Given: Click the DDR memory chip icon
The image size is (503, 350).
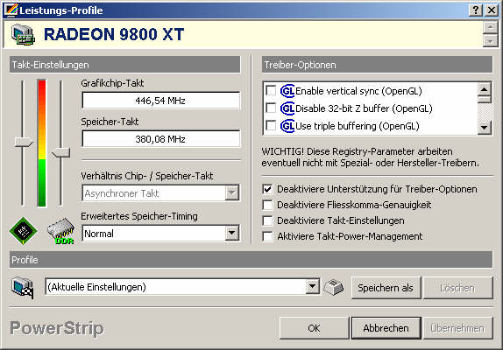Looking at the screenshot, I should tap(61, 231).
